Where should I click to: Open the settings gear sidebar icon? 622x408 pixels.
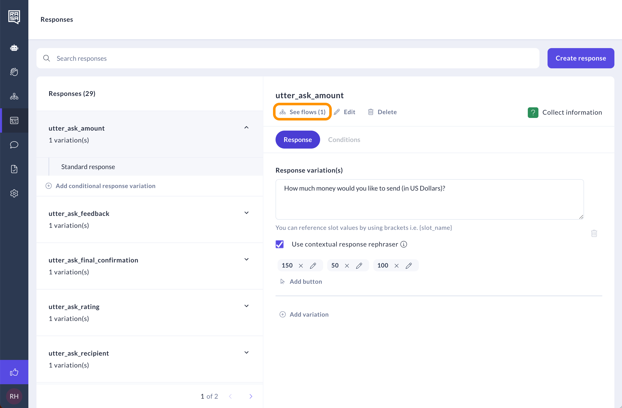14,193
